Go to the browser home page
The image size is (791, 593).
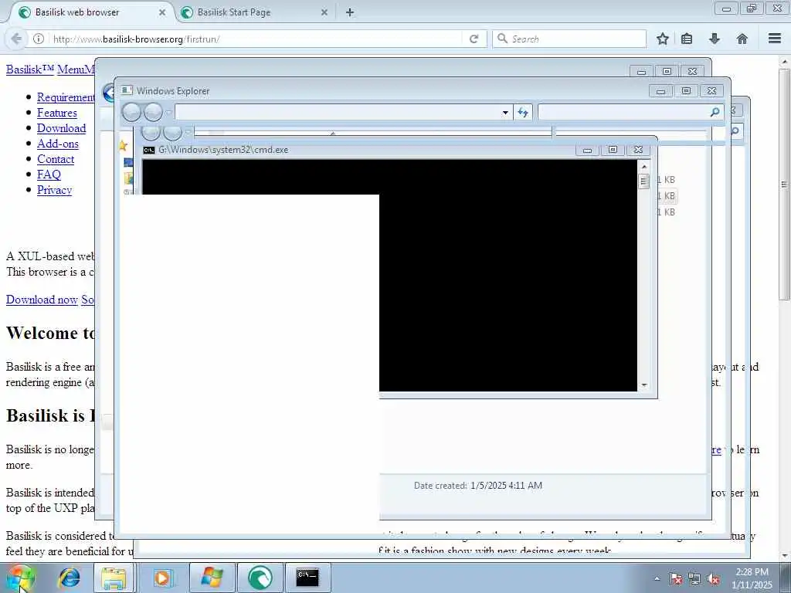click(742, 39)
